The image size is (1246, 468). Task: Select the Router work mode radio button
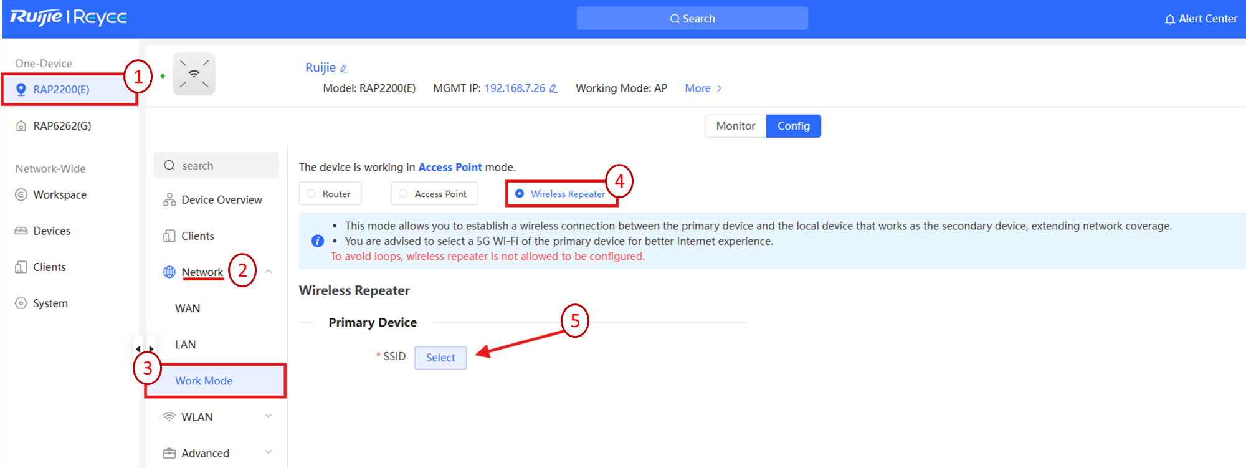pyautogui.click(x=311, y=194)
